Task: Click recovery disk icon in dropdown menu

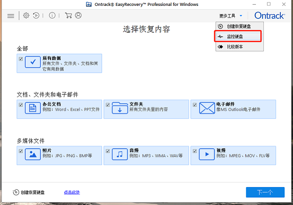Action: point(221,26)
